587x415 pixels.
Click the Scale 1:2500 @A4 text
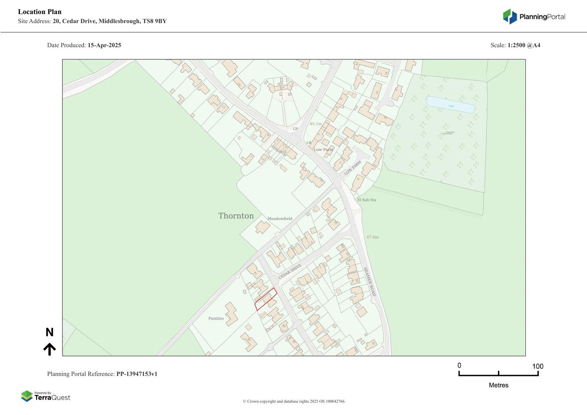[x=515, y=45]
